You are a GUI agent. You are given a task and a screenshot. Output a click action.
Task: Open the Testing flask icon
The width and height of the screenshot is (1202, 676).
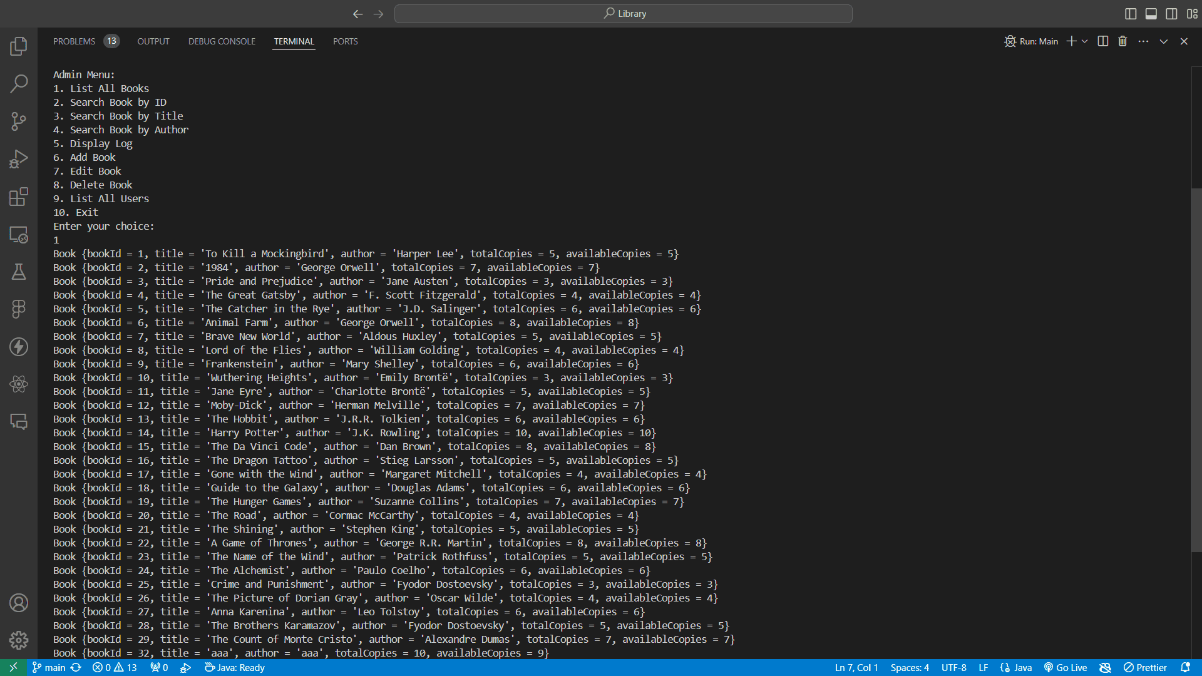(x=19, y=272)
